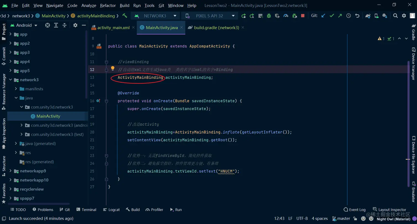
Task: Open the Terminal tool window
Action: (x=86, y=210)
